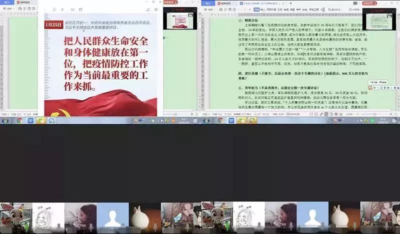Open WPS Writer on the taskbar under the document window
Viewport: 400px width, 234px height.
point(231,121)
